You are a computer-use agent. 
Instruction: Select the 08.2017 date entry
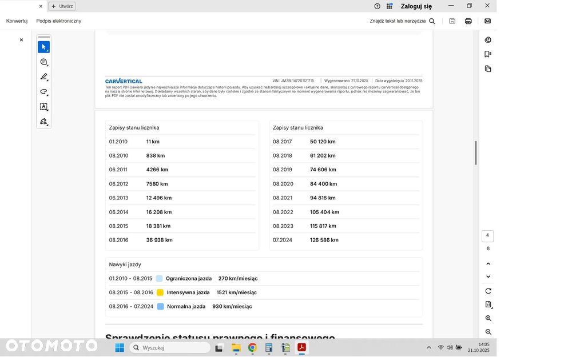coord(283,141)
